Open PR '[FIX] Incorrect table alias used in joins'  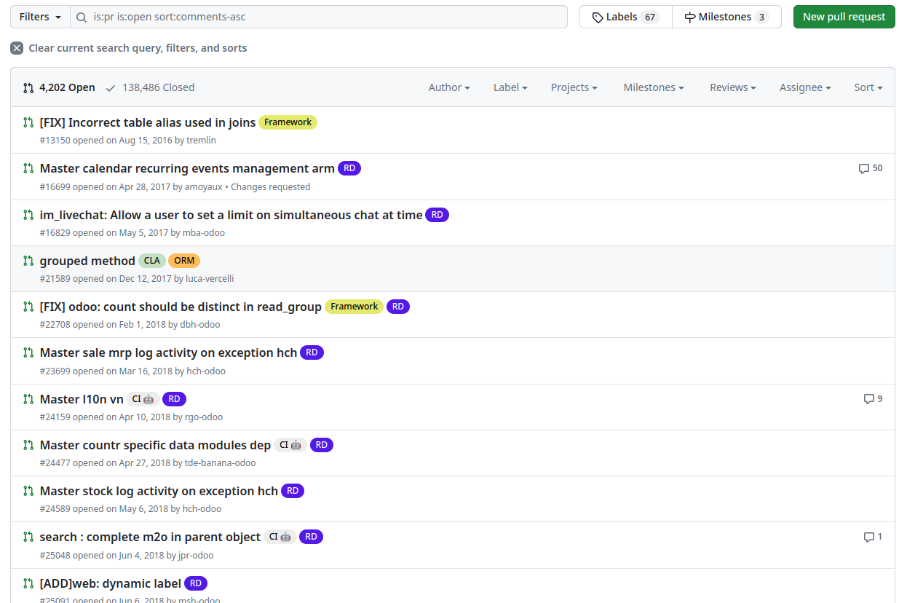pos(148,122)
